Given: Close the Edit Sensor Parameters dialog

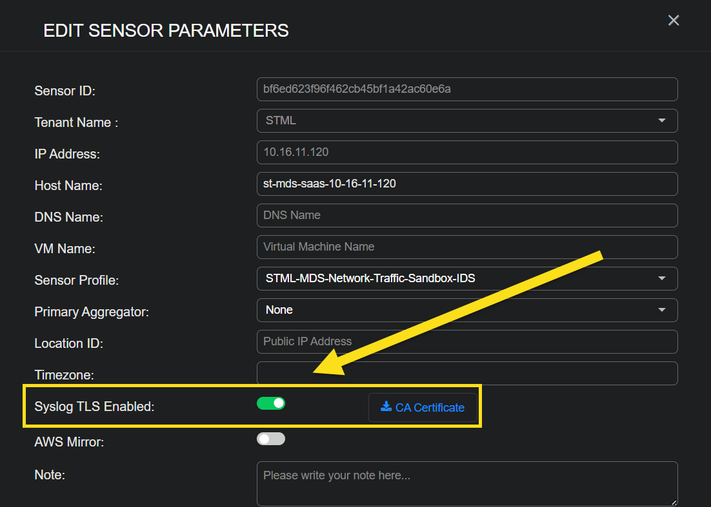Looking at the screenshot, I should coord(674,21).
